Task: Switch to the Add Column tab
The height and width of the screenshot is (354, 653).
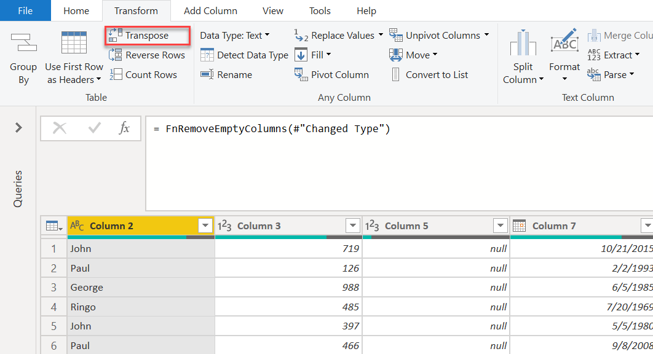Action: click(211, 11)
